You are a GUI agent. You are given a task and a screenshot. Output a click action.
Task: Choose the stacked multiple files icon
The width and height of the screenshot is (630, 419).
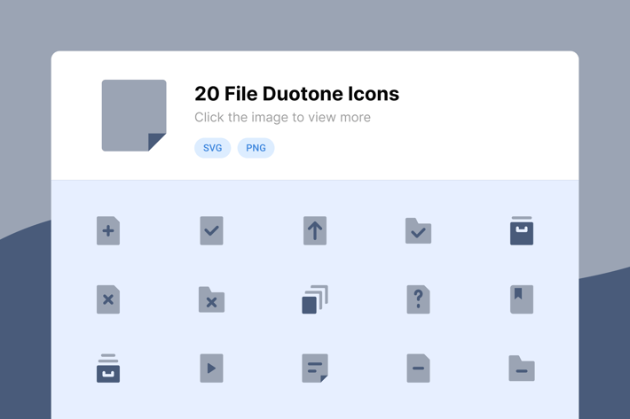coord(315,299)
